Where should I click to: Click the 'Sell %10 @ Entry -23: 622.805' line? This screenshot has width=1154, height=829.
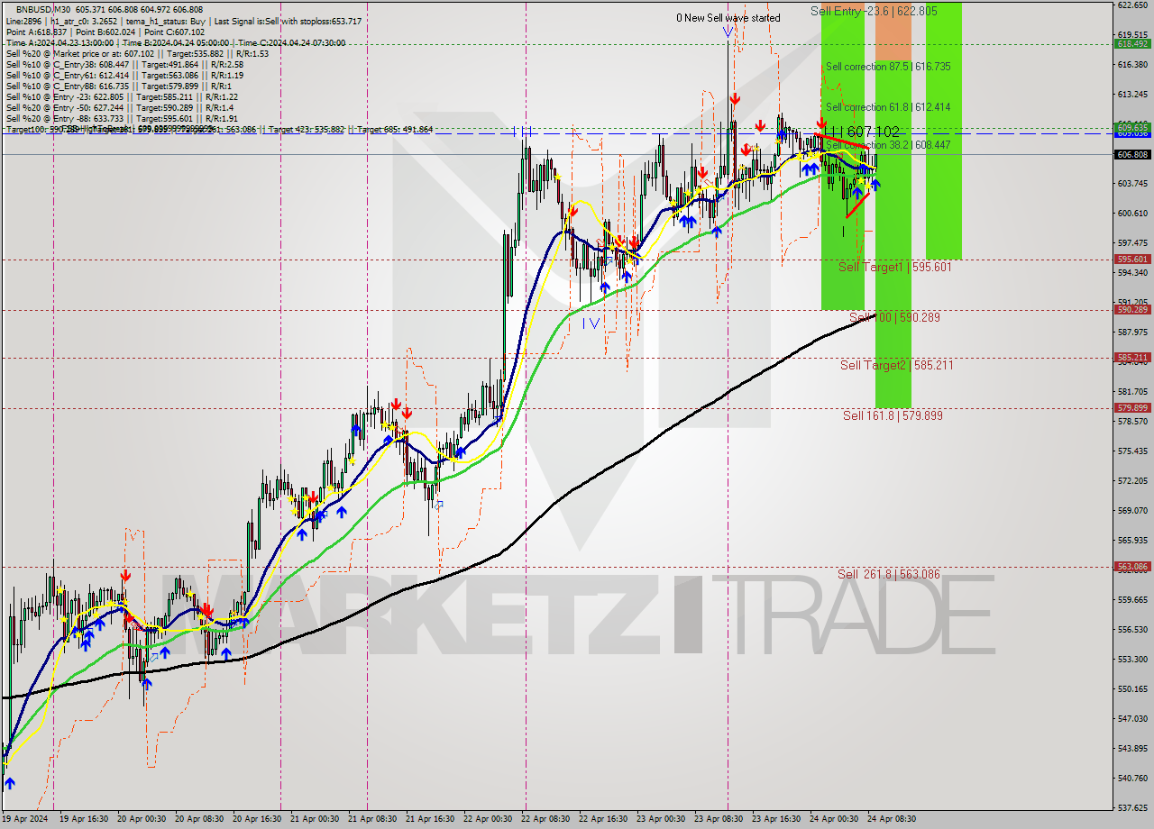point(122,97)
